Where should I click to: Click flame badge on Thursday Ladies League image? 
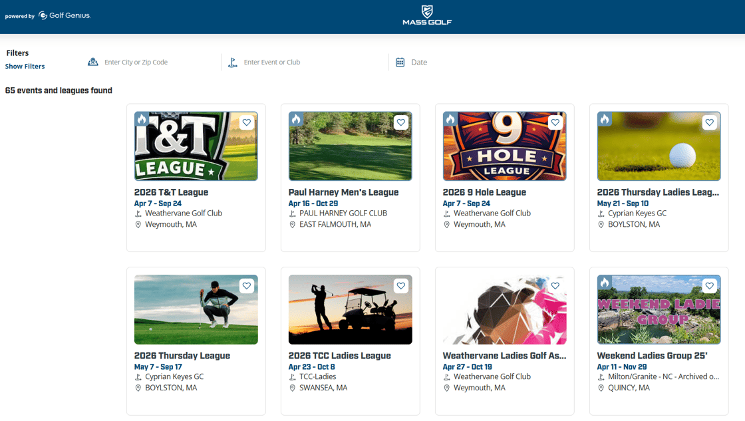coord(605,119)
